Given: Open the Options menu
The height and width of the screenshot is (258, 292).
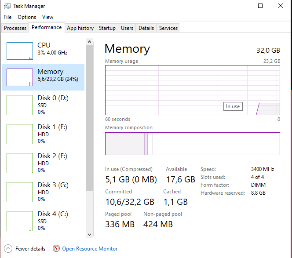Looking at the screenshot, I should click(x=27, y=17).
